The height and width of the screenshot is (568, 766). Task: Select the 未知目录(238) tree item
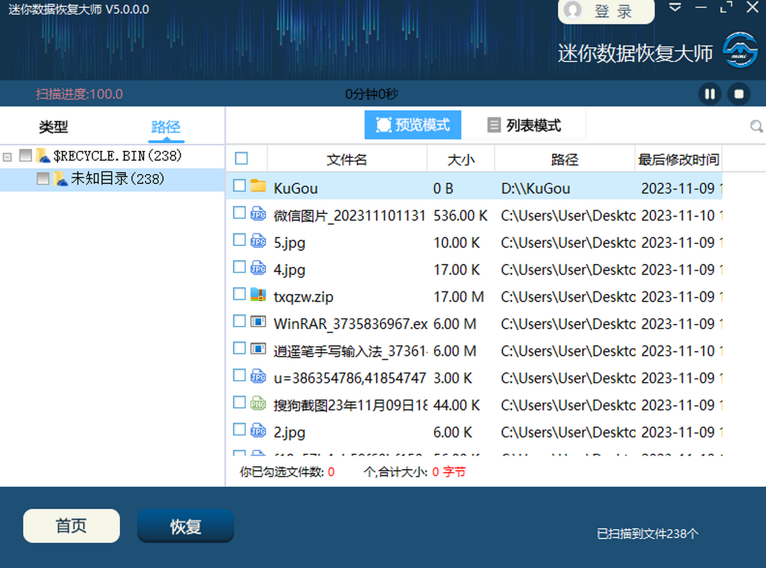(117, 179)
